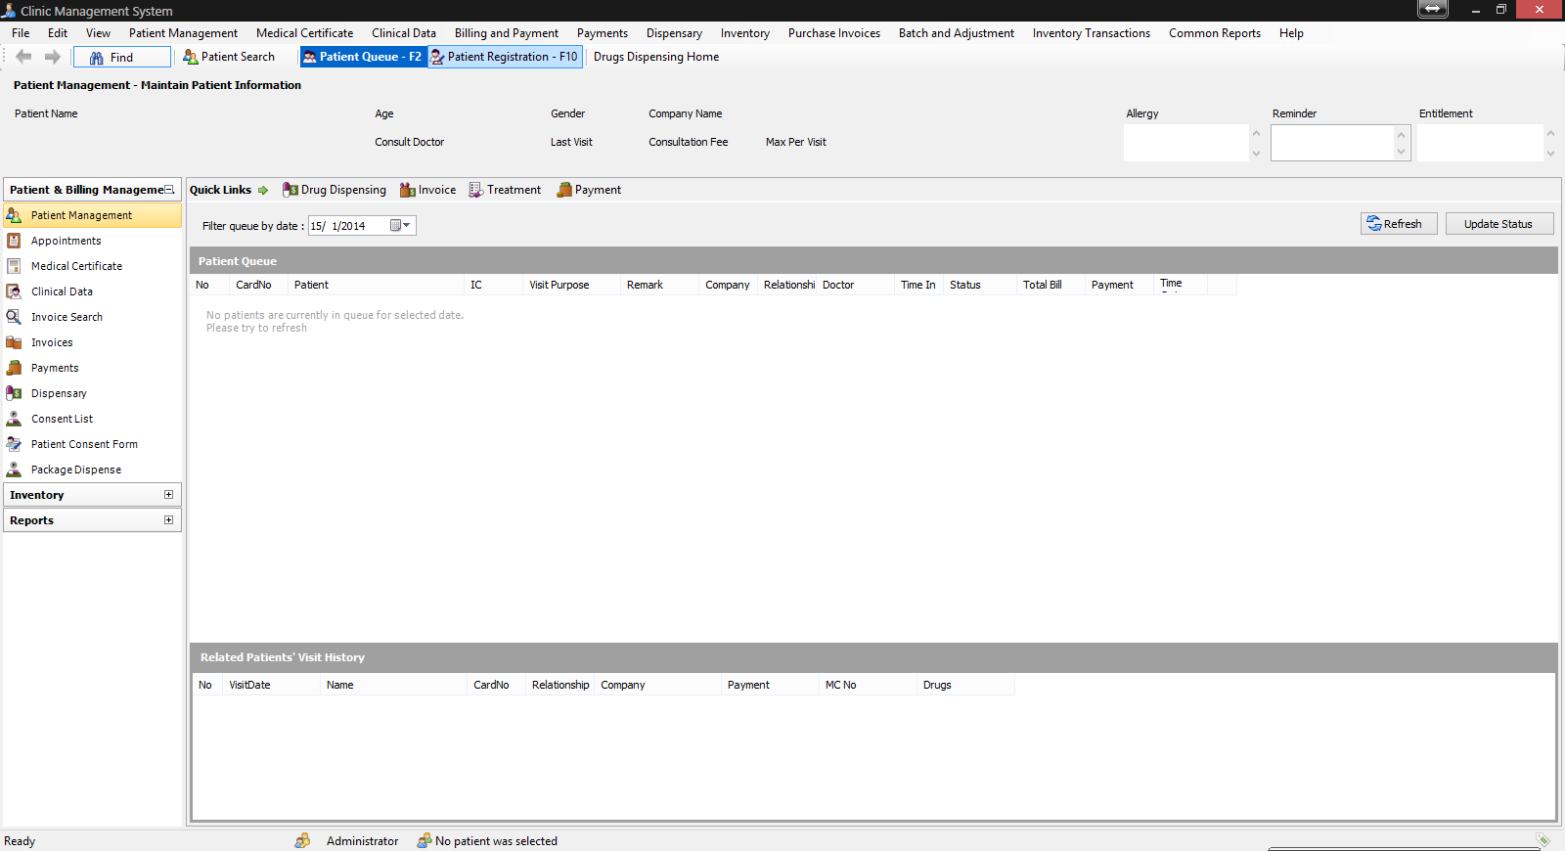Click the Payments sidebar icon
The height and width of the screenshot is (851, 1565).
coord(14,368)
